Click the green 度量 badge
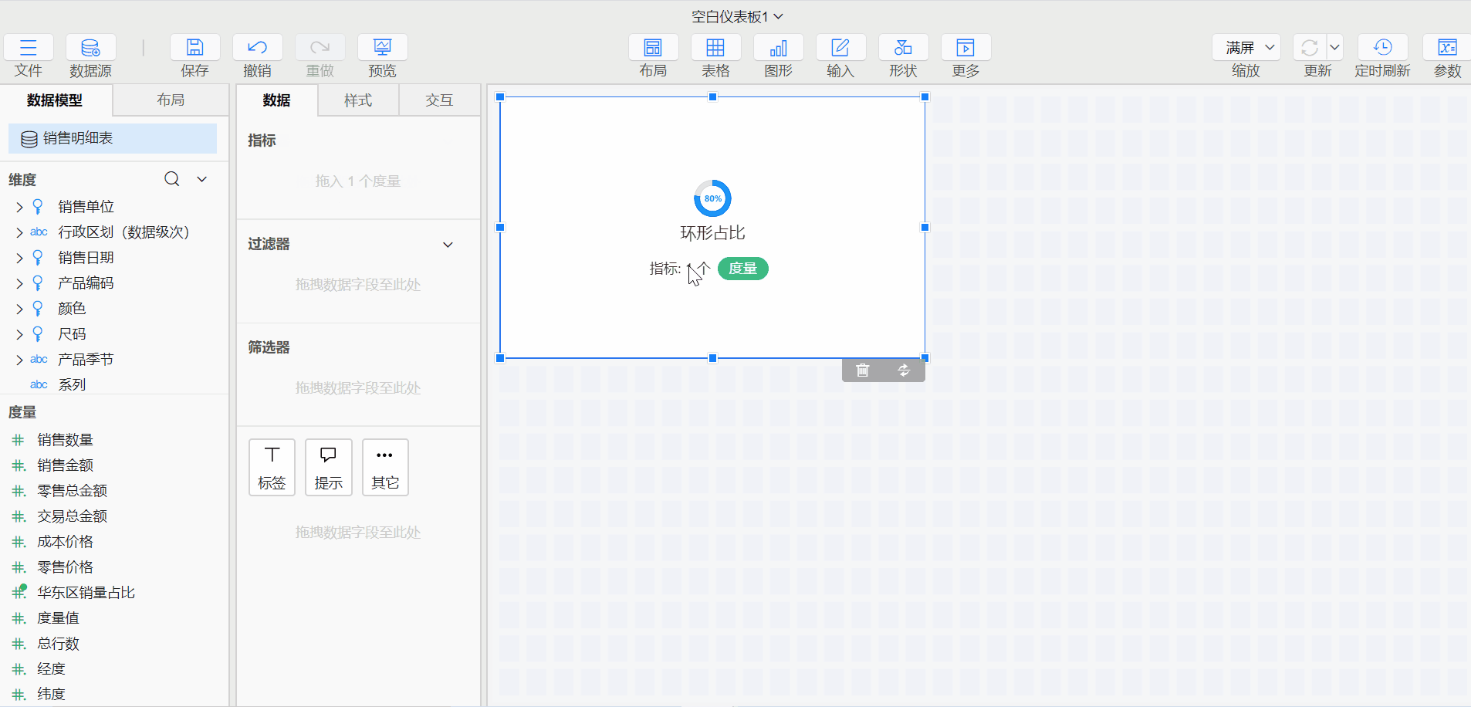This screenshot has width=1471, height=707. (x=742, y=269)
